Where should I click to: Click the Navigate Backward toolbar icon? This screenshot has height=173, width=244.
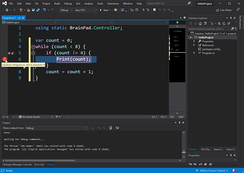click(7, 10)
